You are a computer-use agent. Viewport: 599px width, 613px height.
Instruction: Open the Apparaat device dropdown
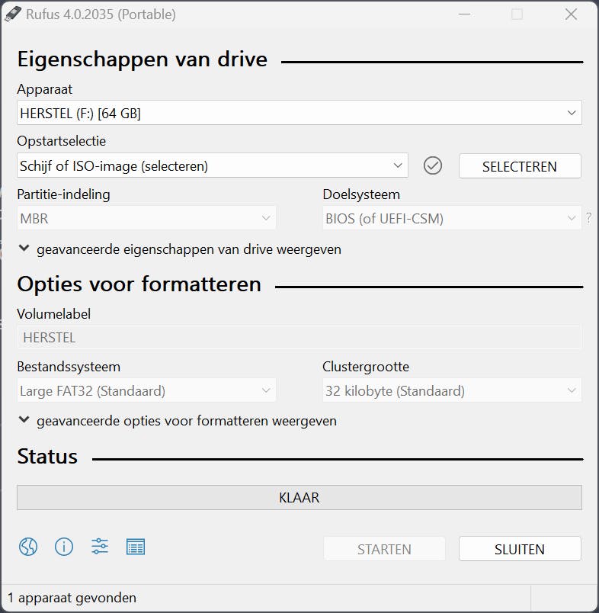(x=299, y=112)
